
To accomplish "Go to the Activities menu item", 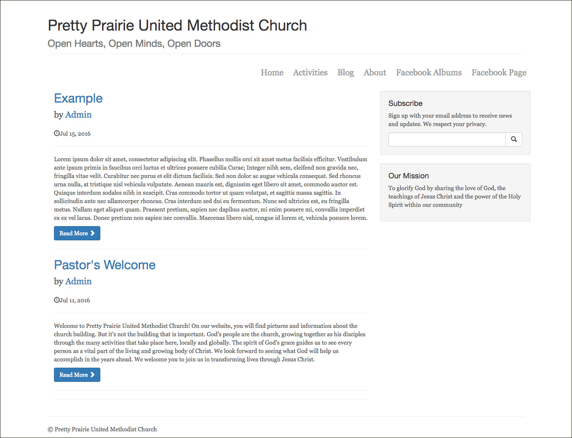I will (310, 72).
